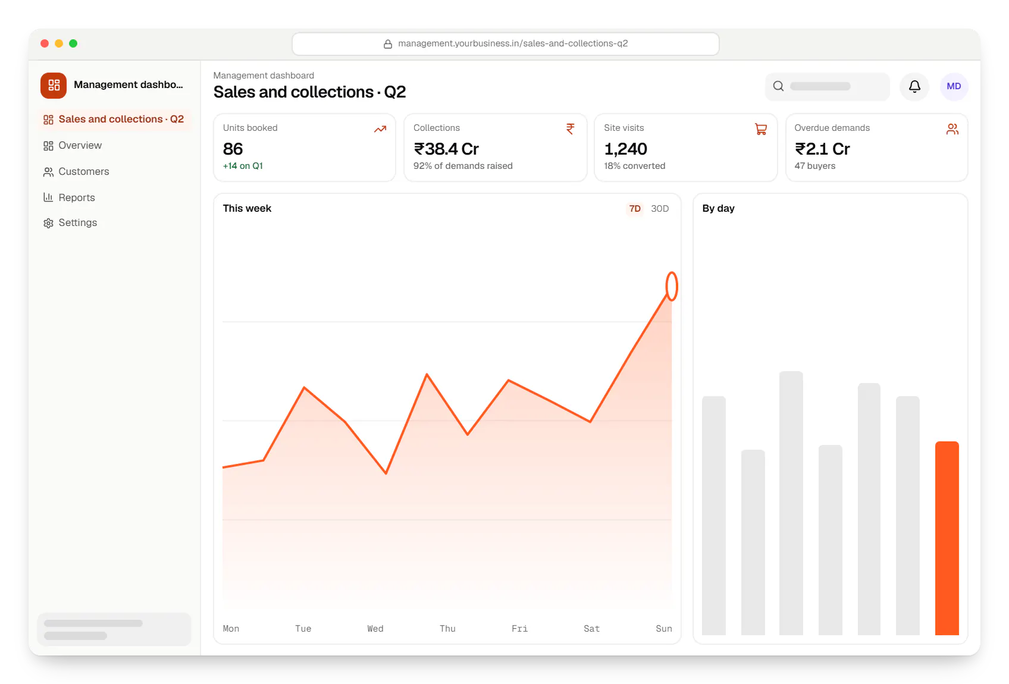Click the Customers people icon in sidebar
The height and width of the screenshot is (684, 1009).
coord(48,172)
